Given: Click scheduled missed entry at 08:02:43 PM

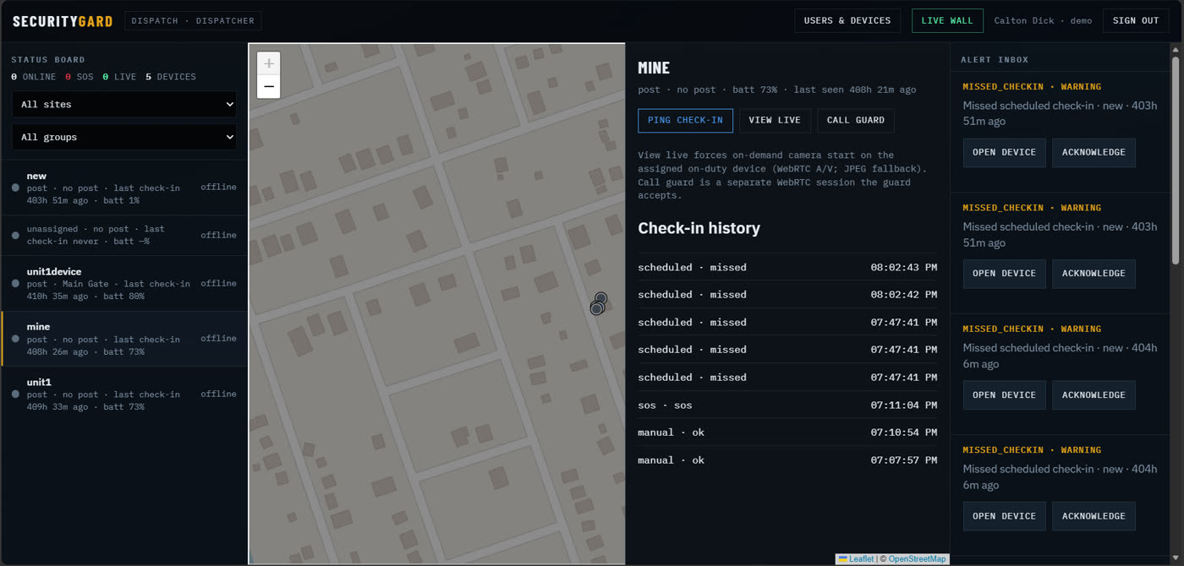Looking at the screenshot, I should 787,267.
